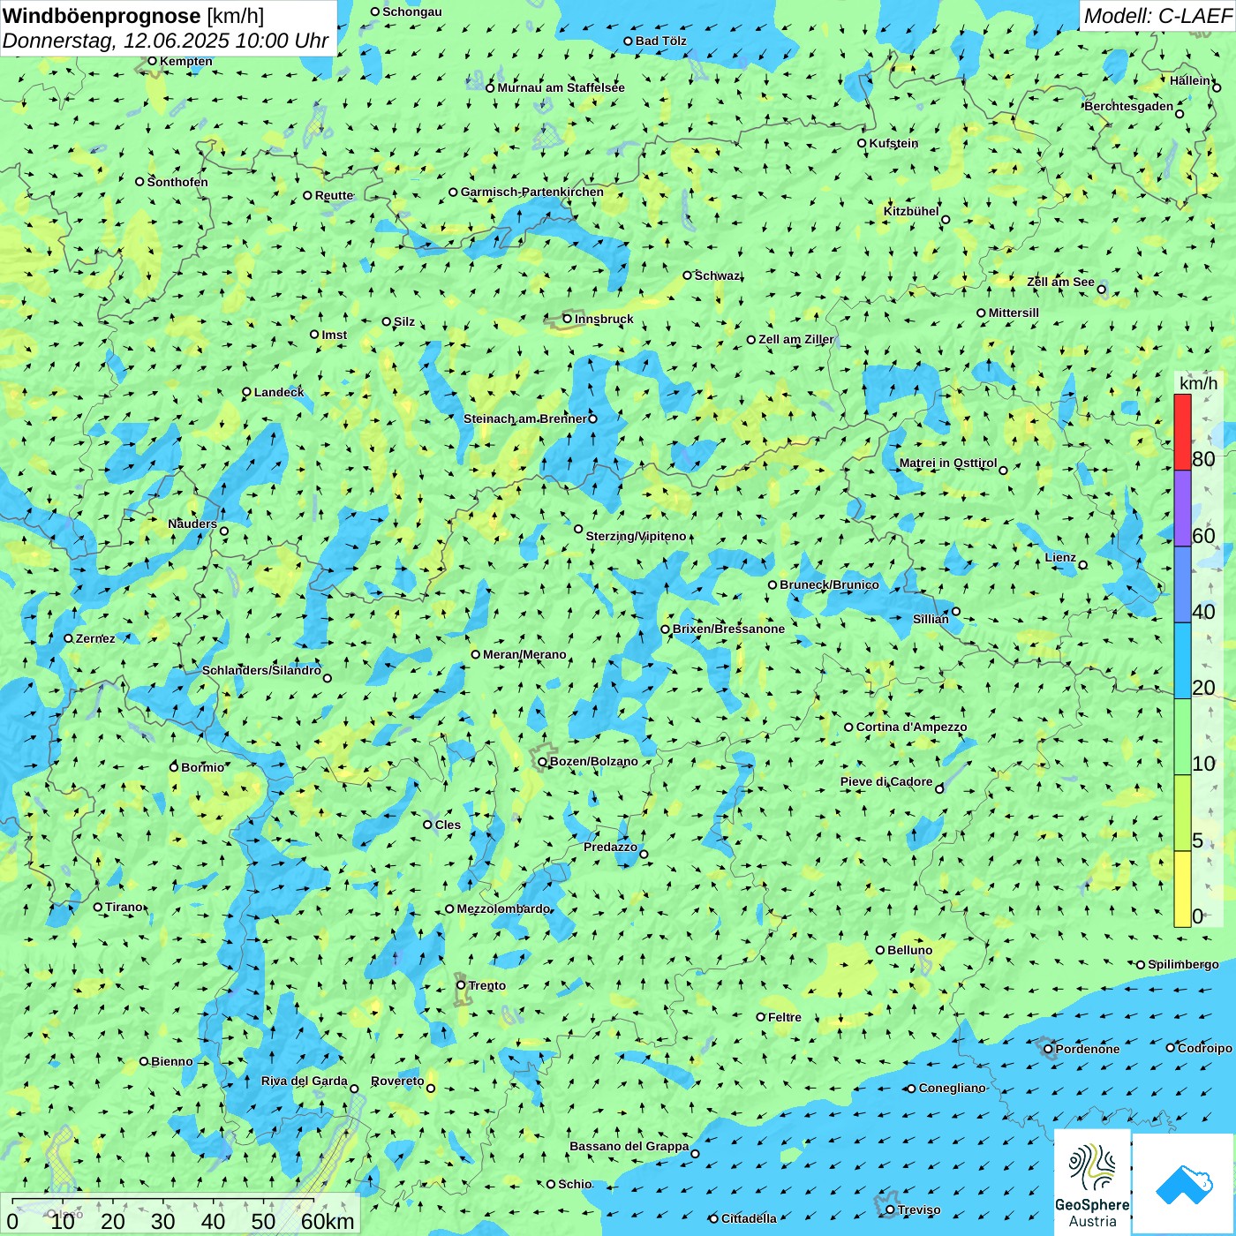1236x1236 pixels.
Task: Click the 'Riva del Garda' label
Action: click(x=305, y=1081)
